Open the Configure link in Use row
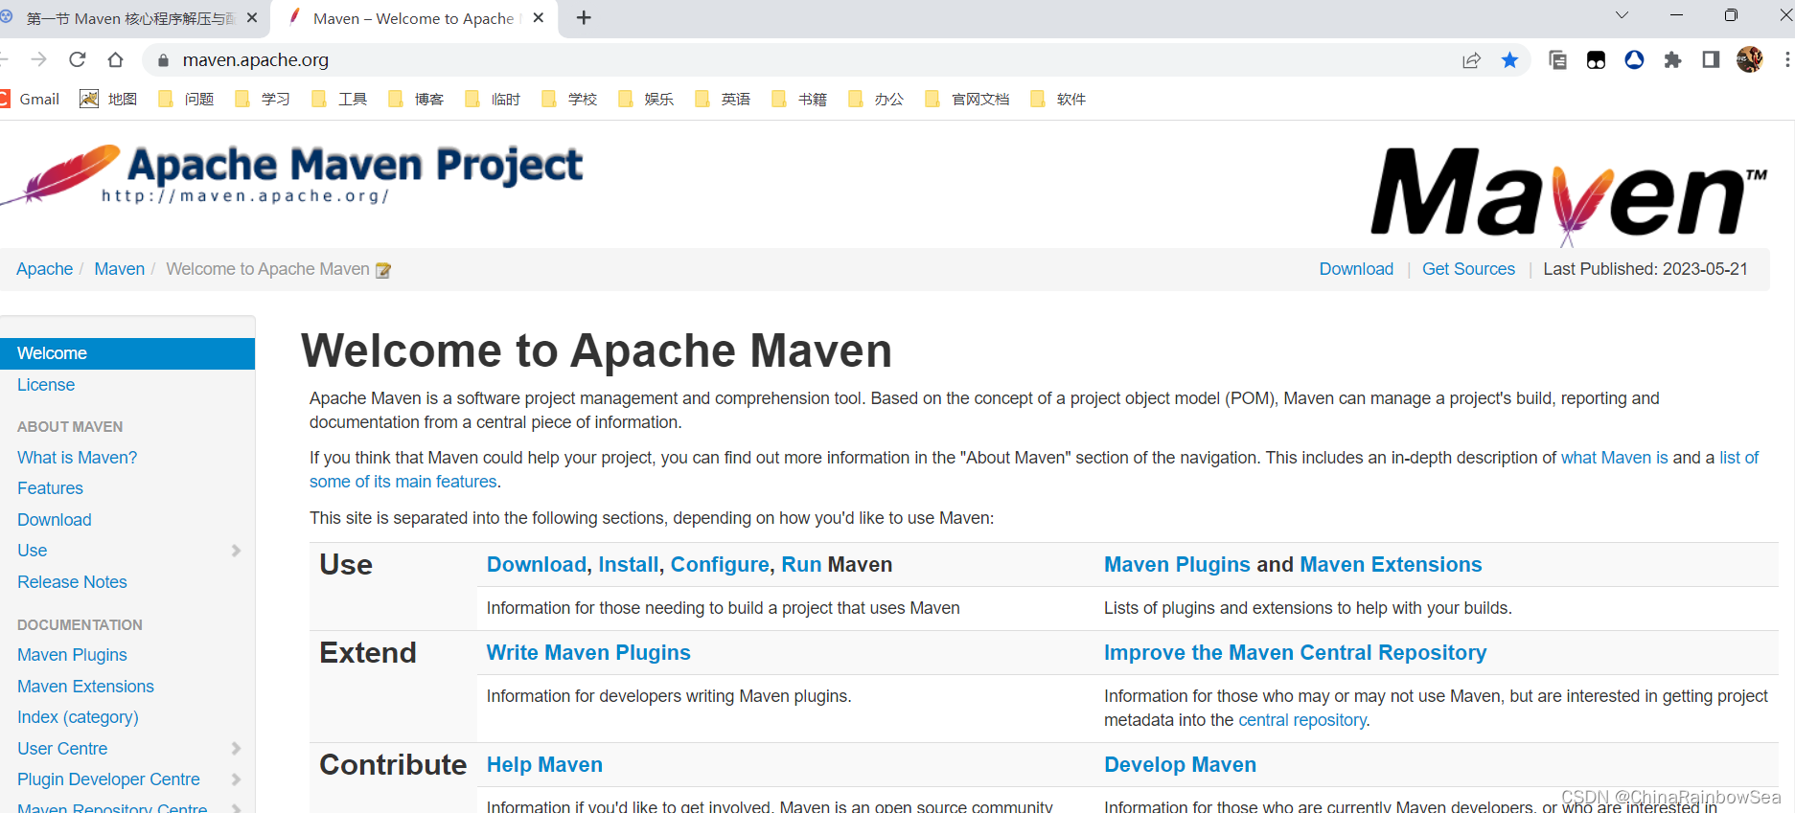Viewport: 1795px width, 813px height. coord(720,565)
